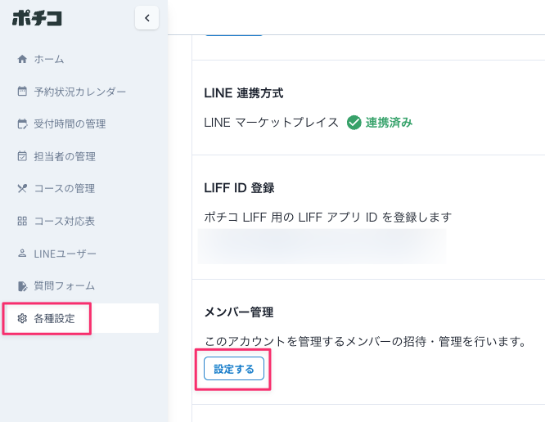This screenshot has height=422, width=545.
Task: Click the コース対応表 grid icon
Action: [22, 221]
